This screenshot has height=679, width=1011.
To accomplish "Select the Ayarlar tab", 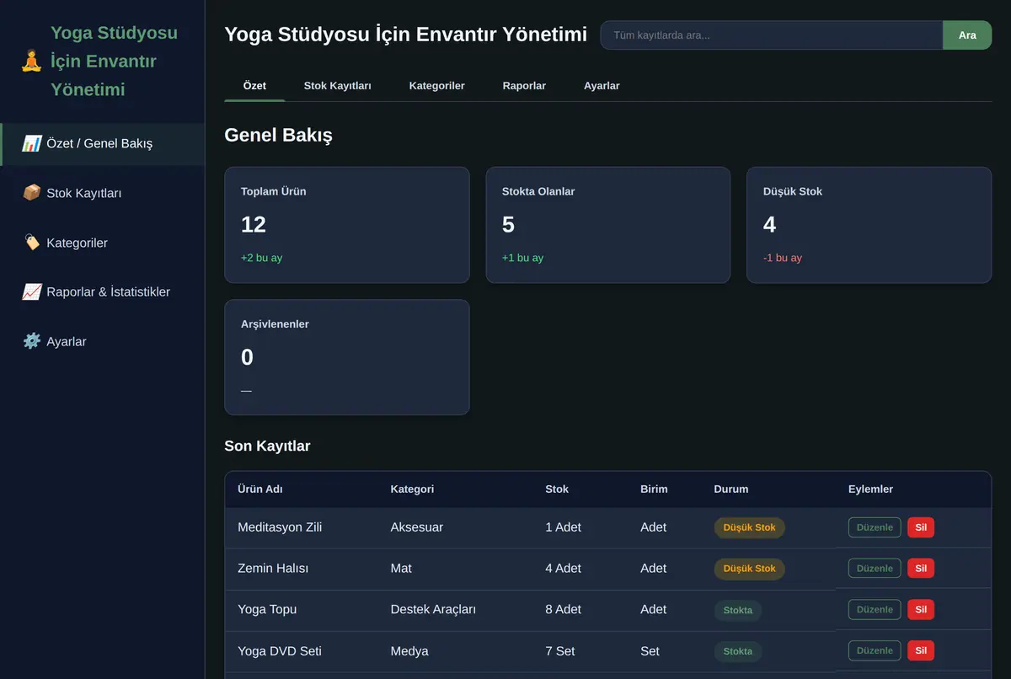I will pyautogui.click(x=602, y=86).
